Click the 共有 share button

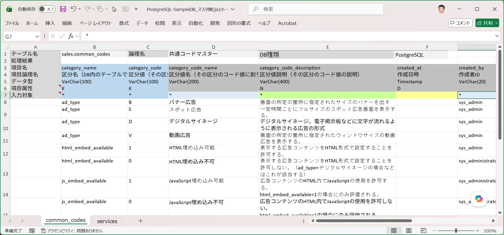487,23
